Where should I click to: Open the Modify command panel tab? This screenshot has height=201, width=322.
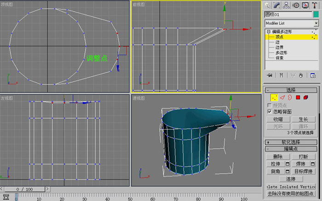pyautogui.click(x=277, y=6)
